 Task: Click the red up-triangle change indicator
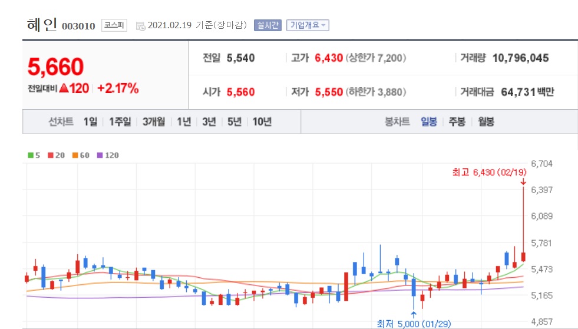click(x=64, y=88)
